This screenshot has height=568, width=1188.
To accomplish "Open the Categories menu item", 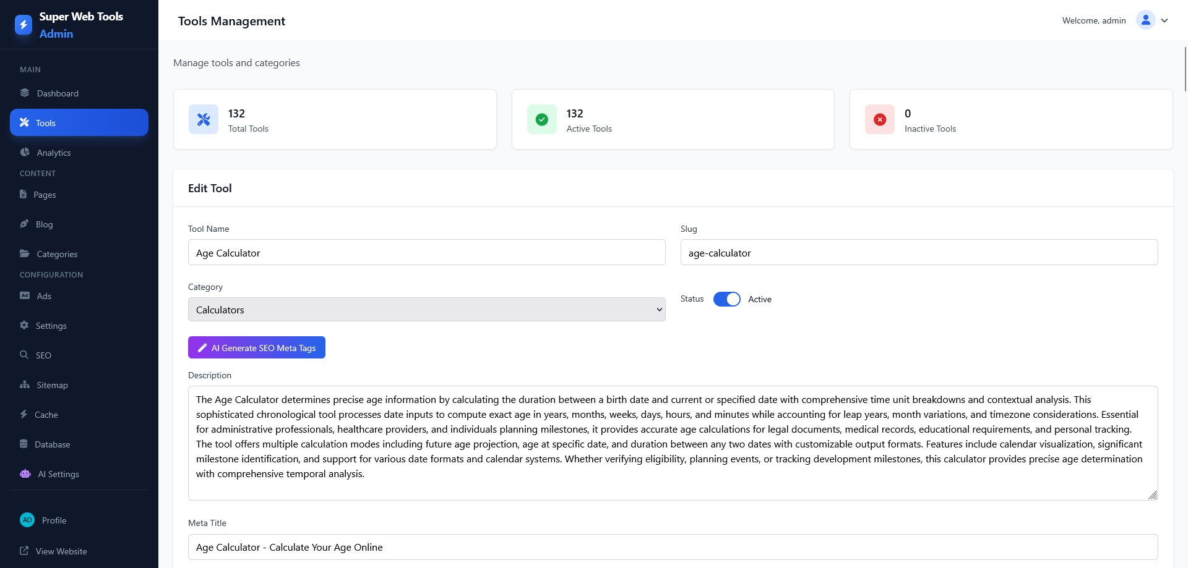I will (x=57, y=254).
